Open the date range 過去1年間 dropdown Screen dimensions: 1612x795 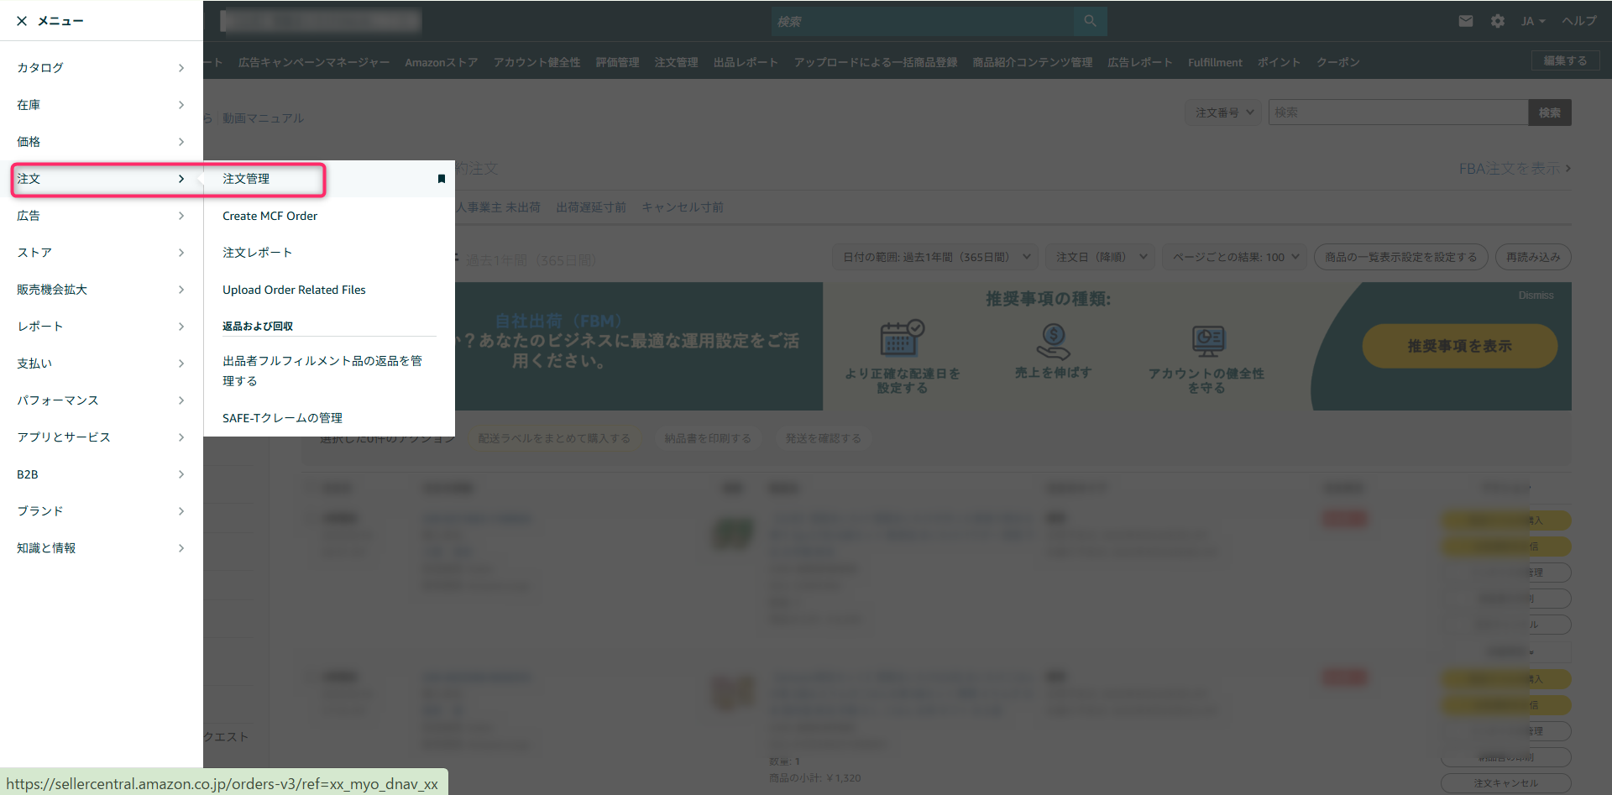click(x=935, y=257)
